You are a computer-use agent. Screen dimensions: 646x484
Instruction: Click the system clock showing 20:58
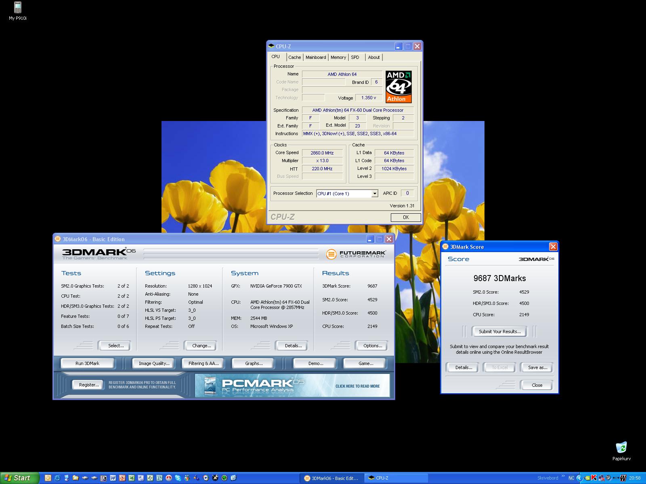click(x=635, y=478)
